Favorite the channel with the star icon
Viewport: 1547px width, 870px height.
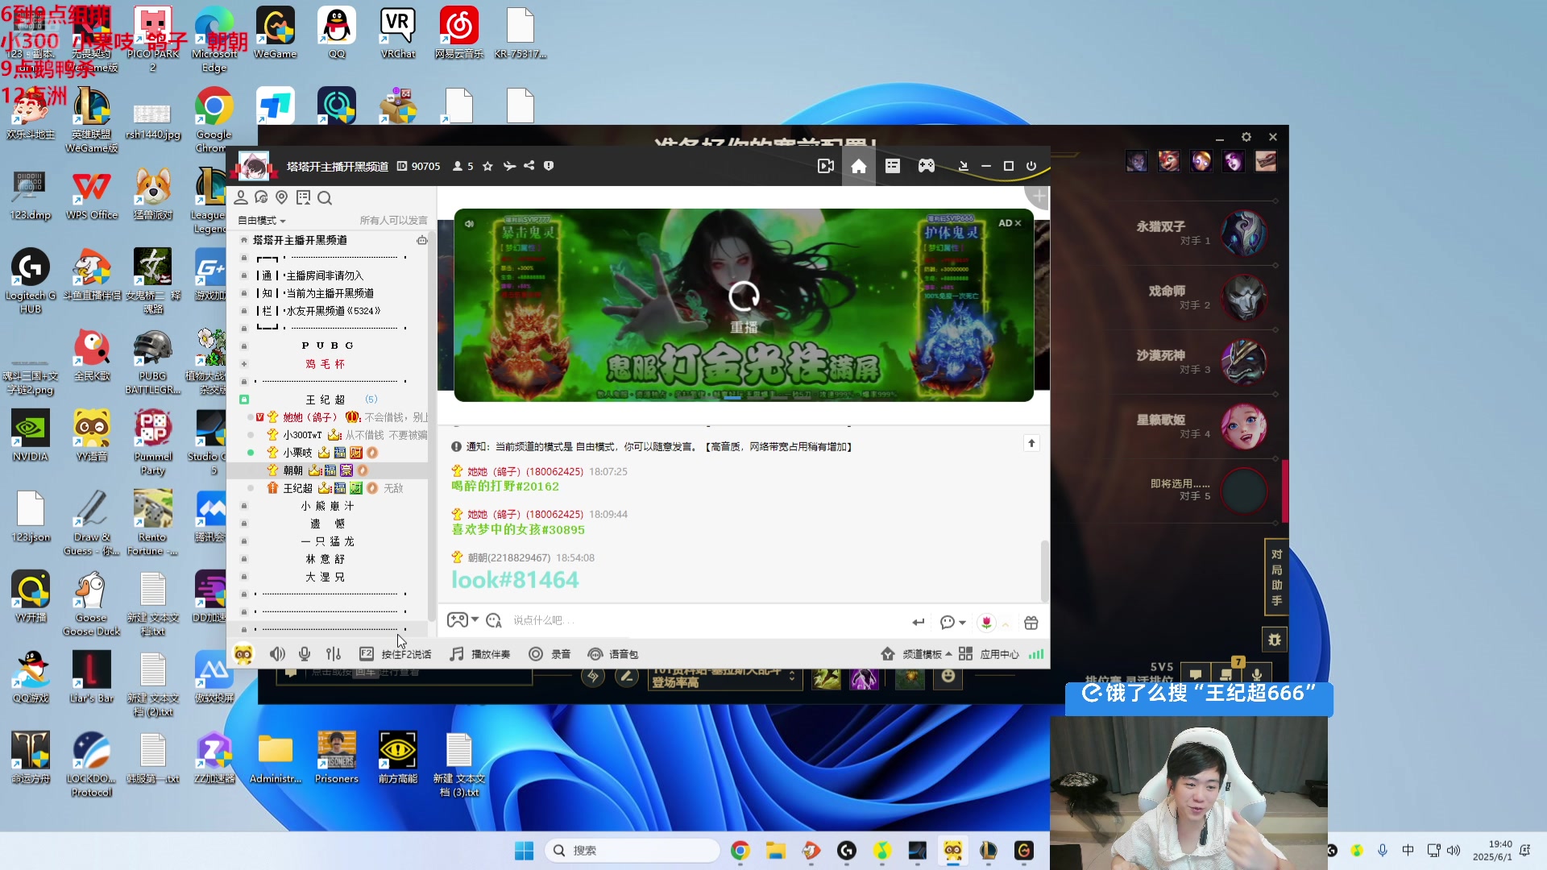click(487, 166)
